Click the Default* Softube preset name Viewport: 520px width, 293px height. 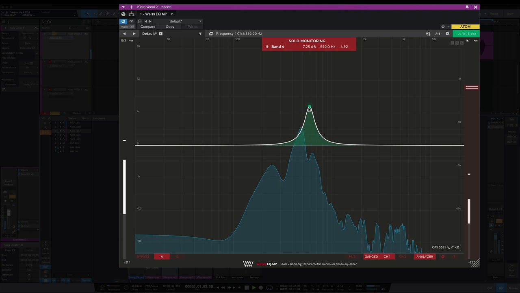[x=149, y=34]
